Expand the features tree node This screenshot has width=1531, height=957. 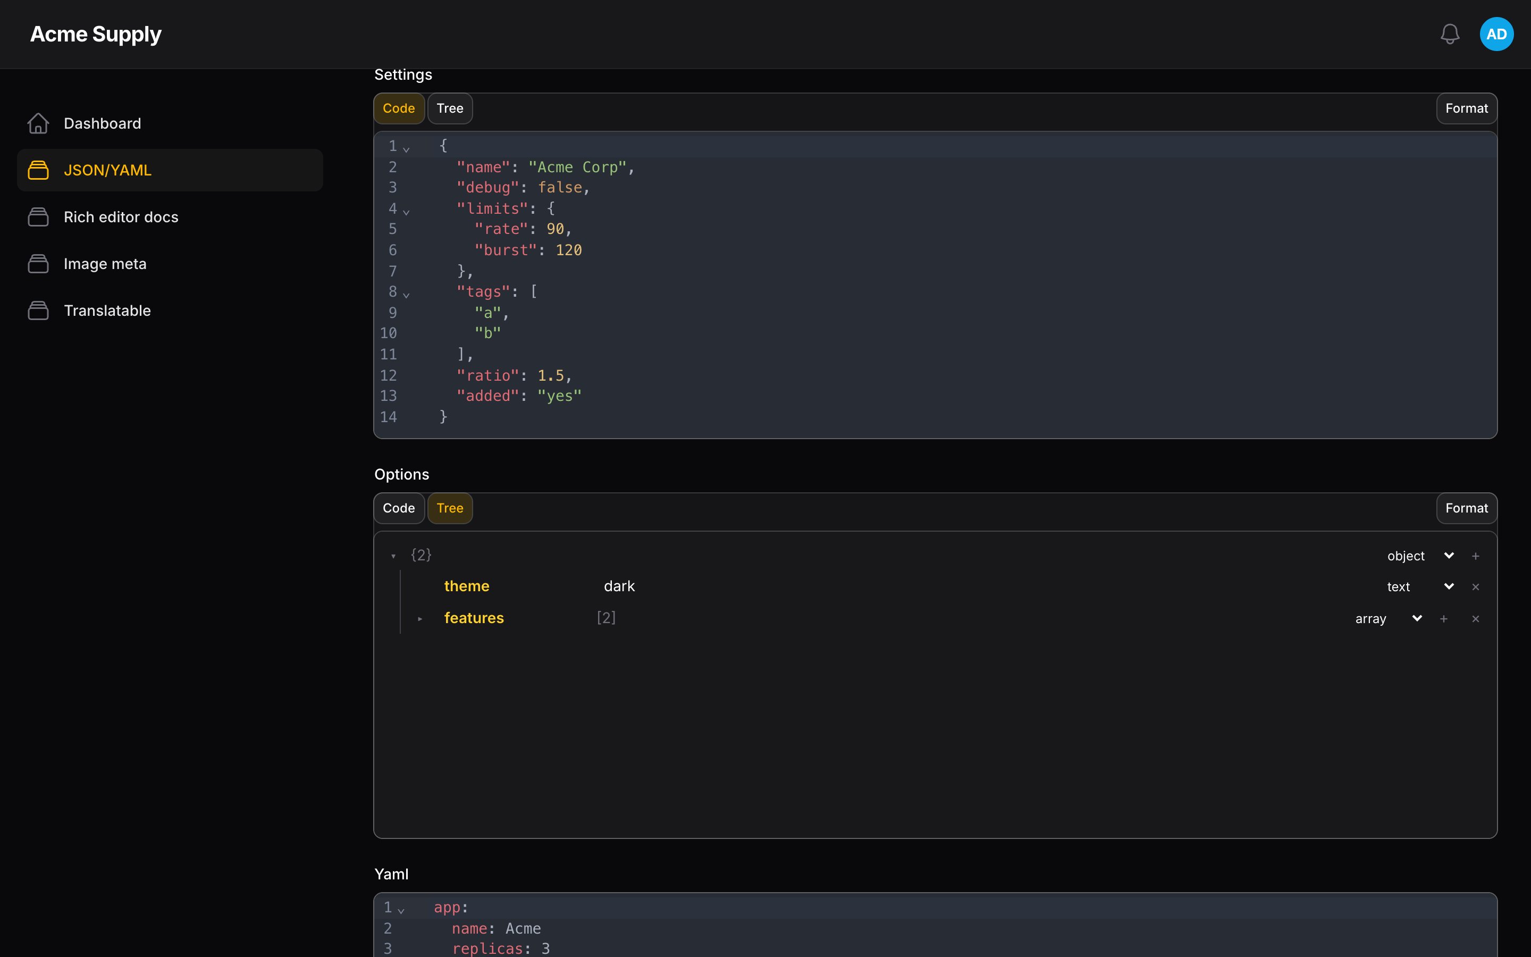(420, 618)
